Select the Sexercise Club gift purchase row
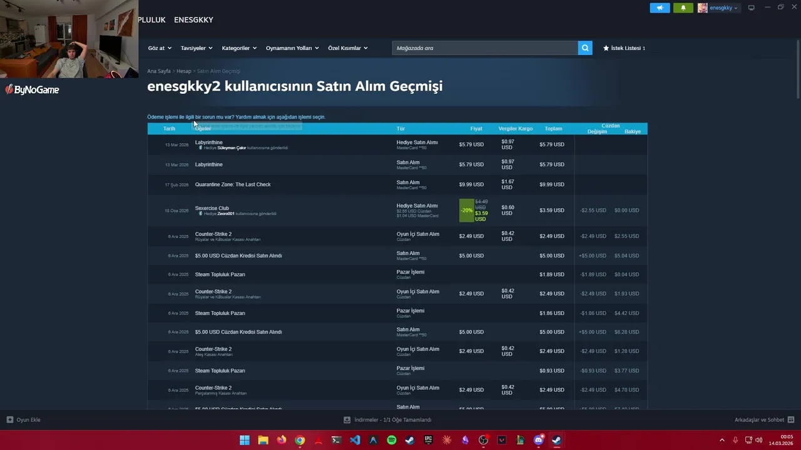This screenshot has width=801, height=450. [397, 211]
